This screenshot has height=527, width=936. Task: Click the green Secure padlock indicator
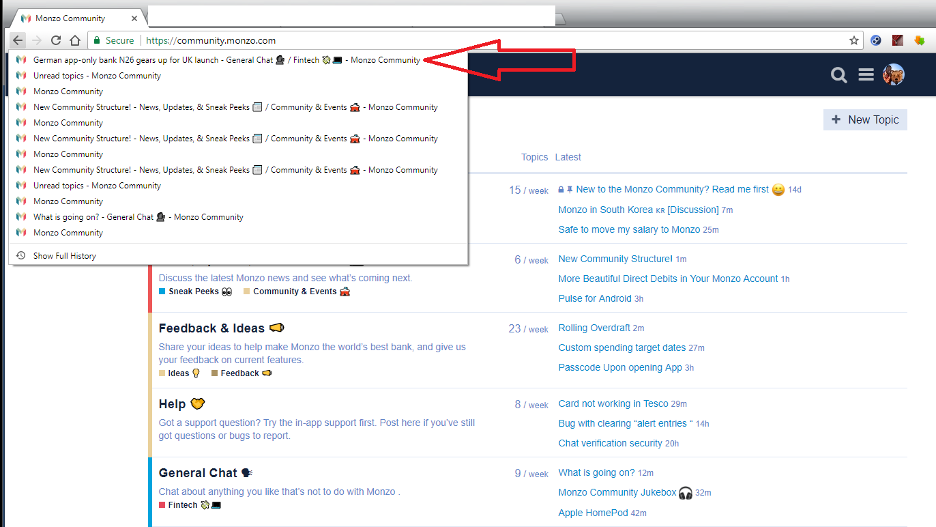115,40
